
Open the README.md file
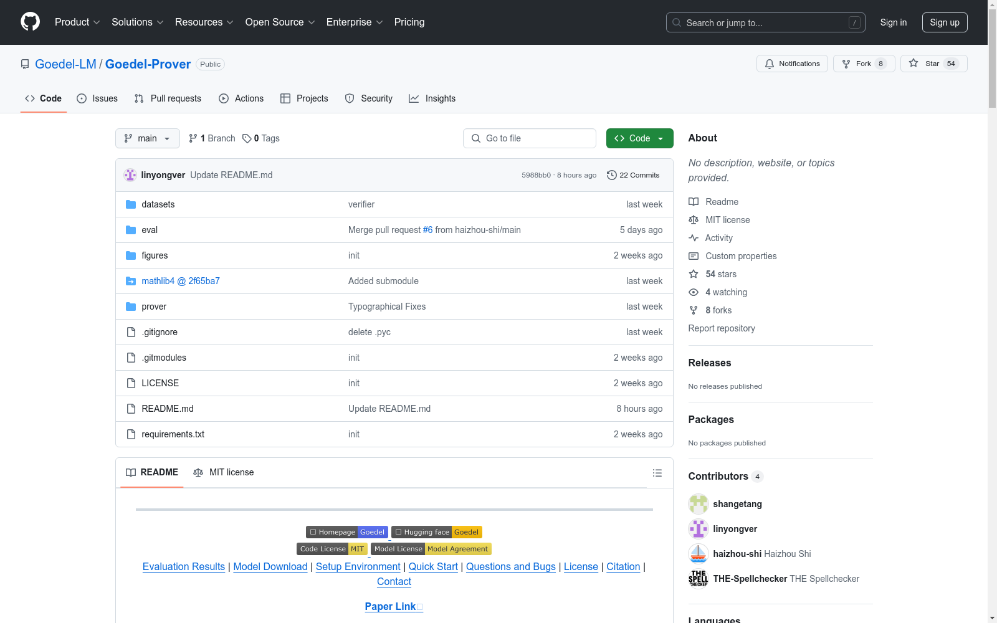coord(168,409)
